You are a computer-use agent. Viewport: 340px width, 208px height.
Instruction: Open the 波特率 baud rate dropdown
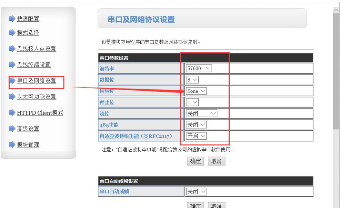coord(199,69)
